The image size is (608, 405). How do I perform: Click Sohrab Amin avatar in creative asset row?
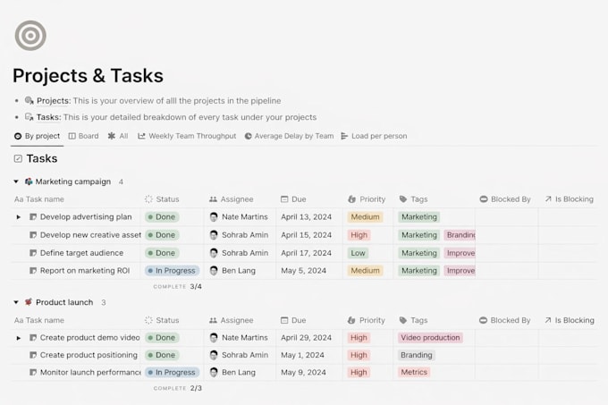point(214,235)
